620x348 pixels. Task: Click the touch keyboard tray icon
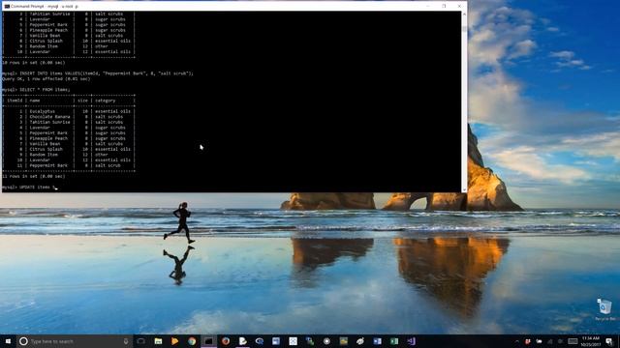click(x=573, y=341)
